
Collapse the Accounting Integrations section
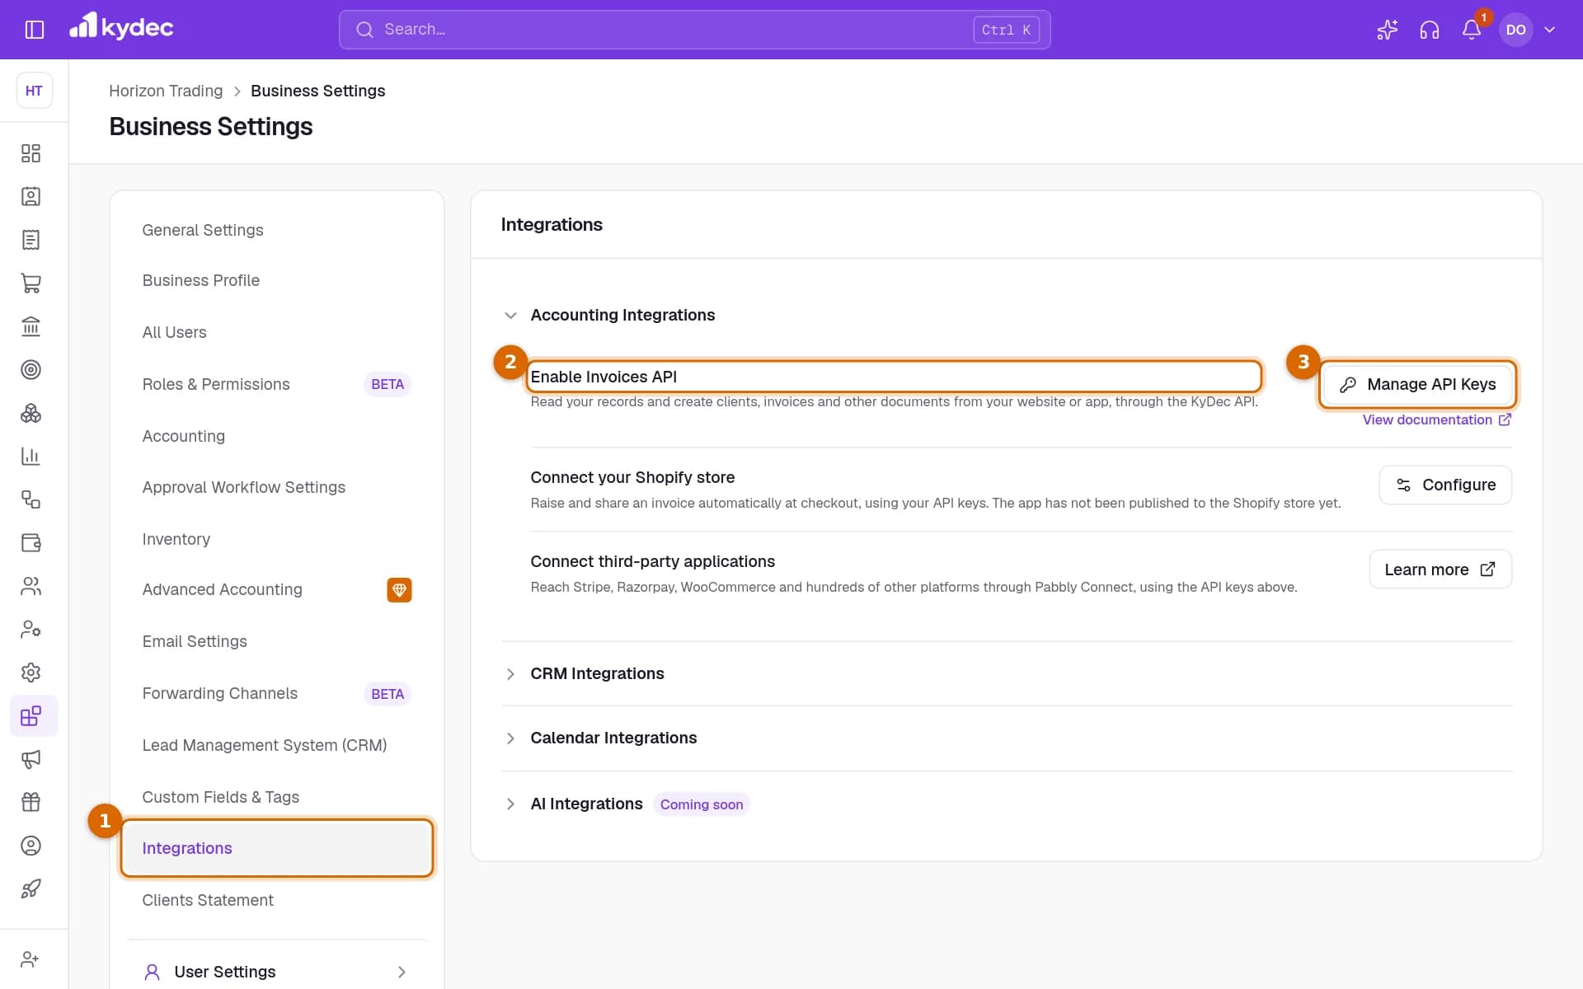(x=510, y=316)
